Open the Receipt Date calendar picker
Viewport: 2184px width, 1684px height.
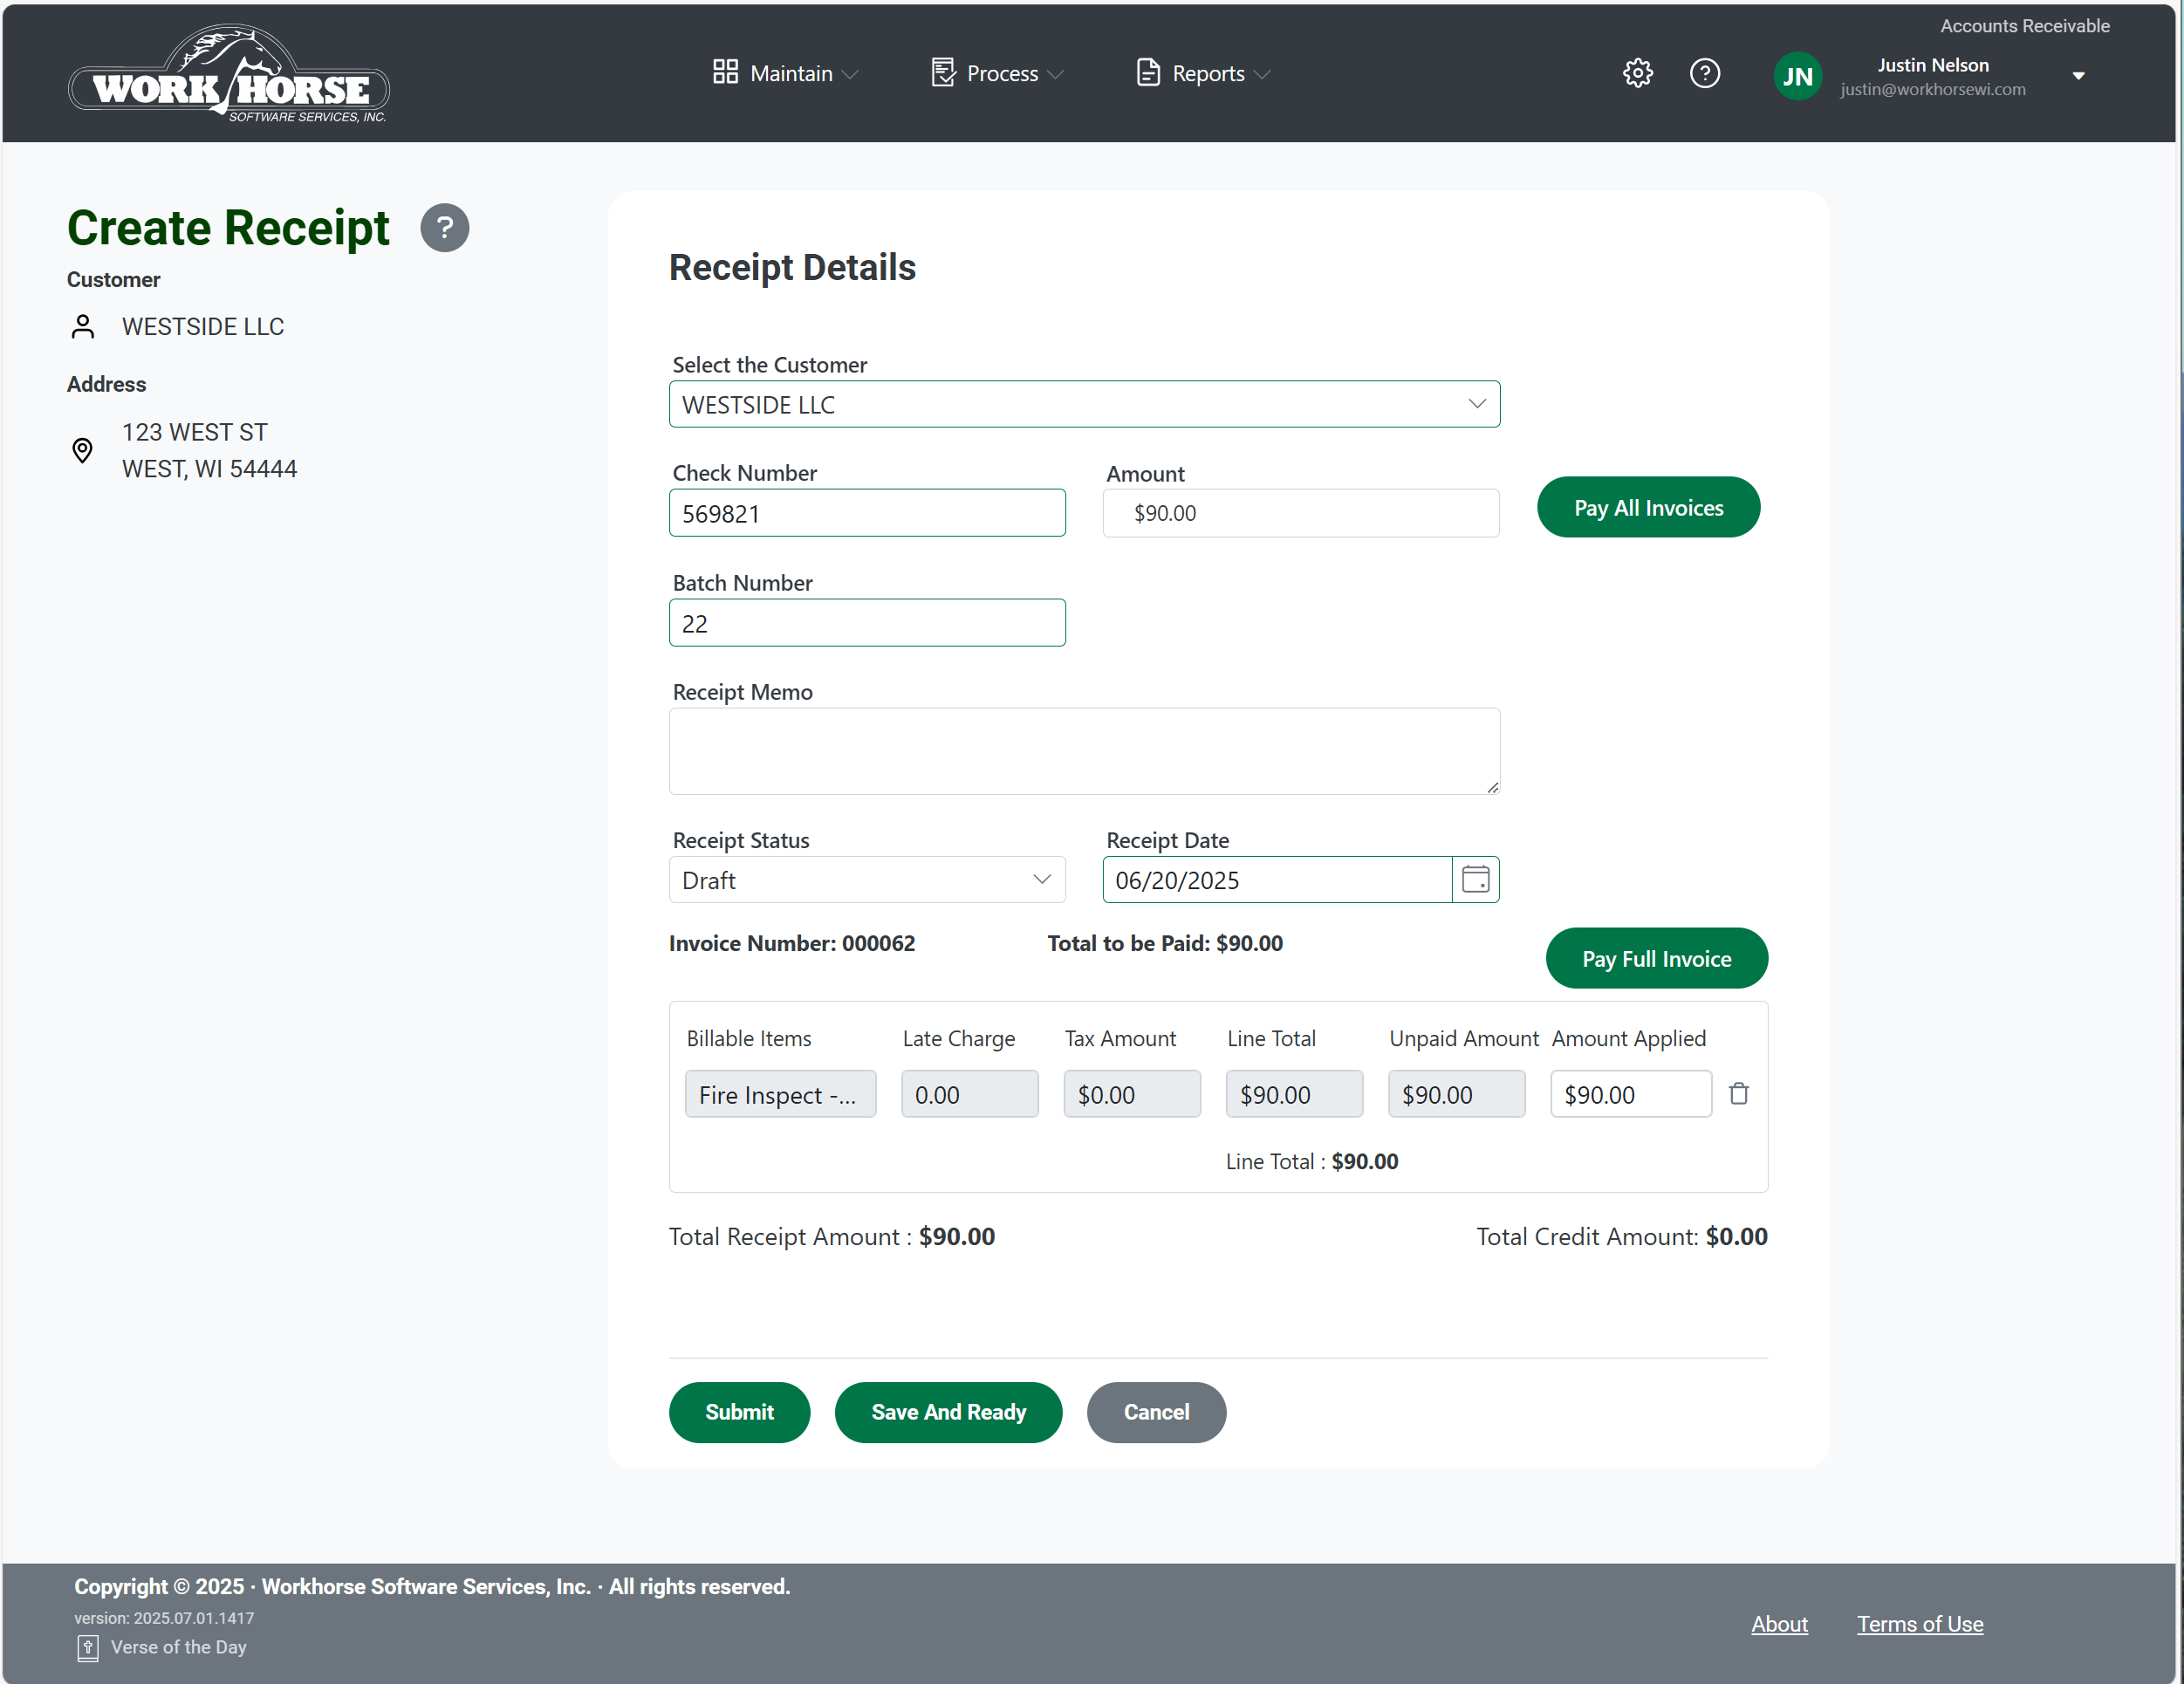point(1475,880)
